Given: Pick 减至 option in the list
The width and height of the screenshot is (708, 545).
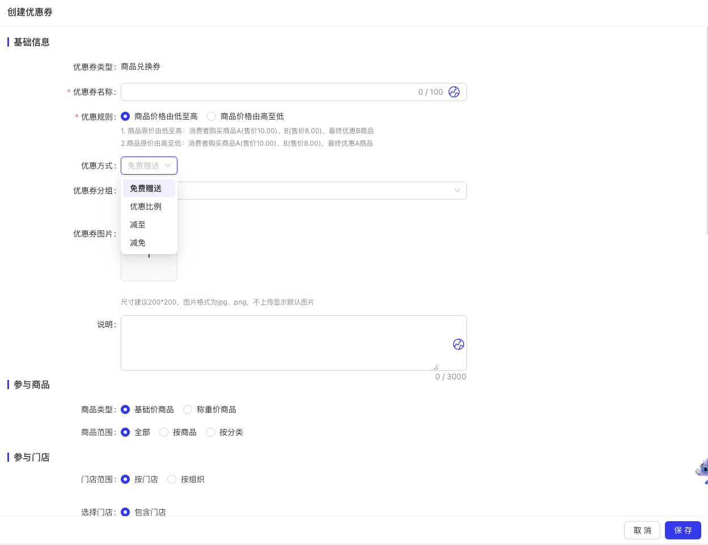Looking at the screenshot, I should [x=138, y=225].
